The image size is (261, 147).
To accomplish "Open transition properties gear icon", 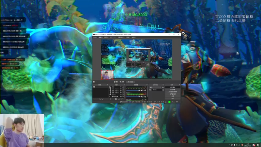I will (163, 87).
